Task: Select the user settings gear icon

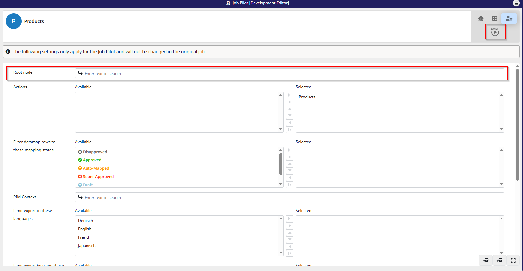Action: tap(509, 19)
